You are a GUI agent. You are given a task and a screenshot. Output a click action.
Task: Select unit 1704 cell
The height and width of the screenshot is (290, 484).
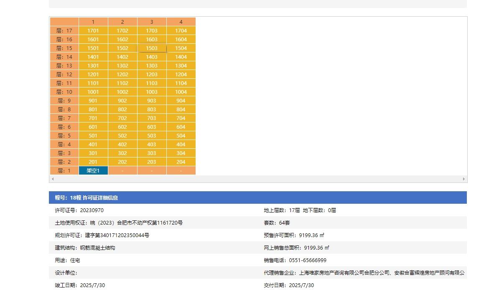[181, 30]
